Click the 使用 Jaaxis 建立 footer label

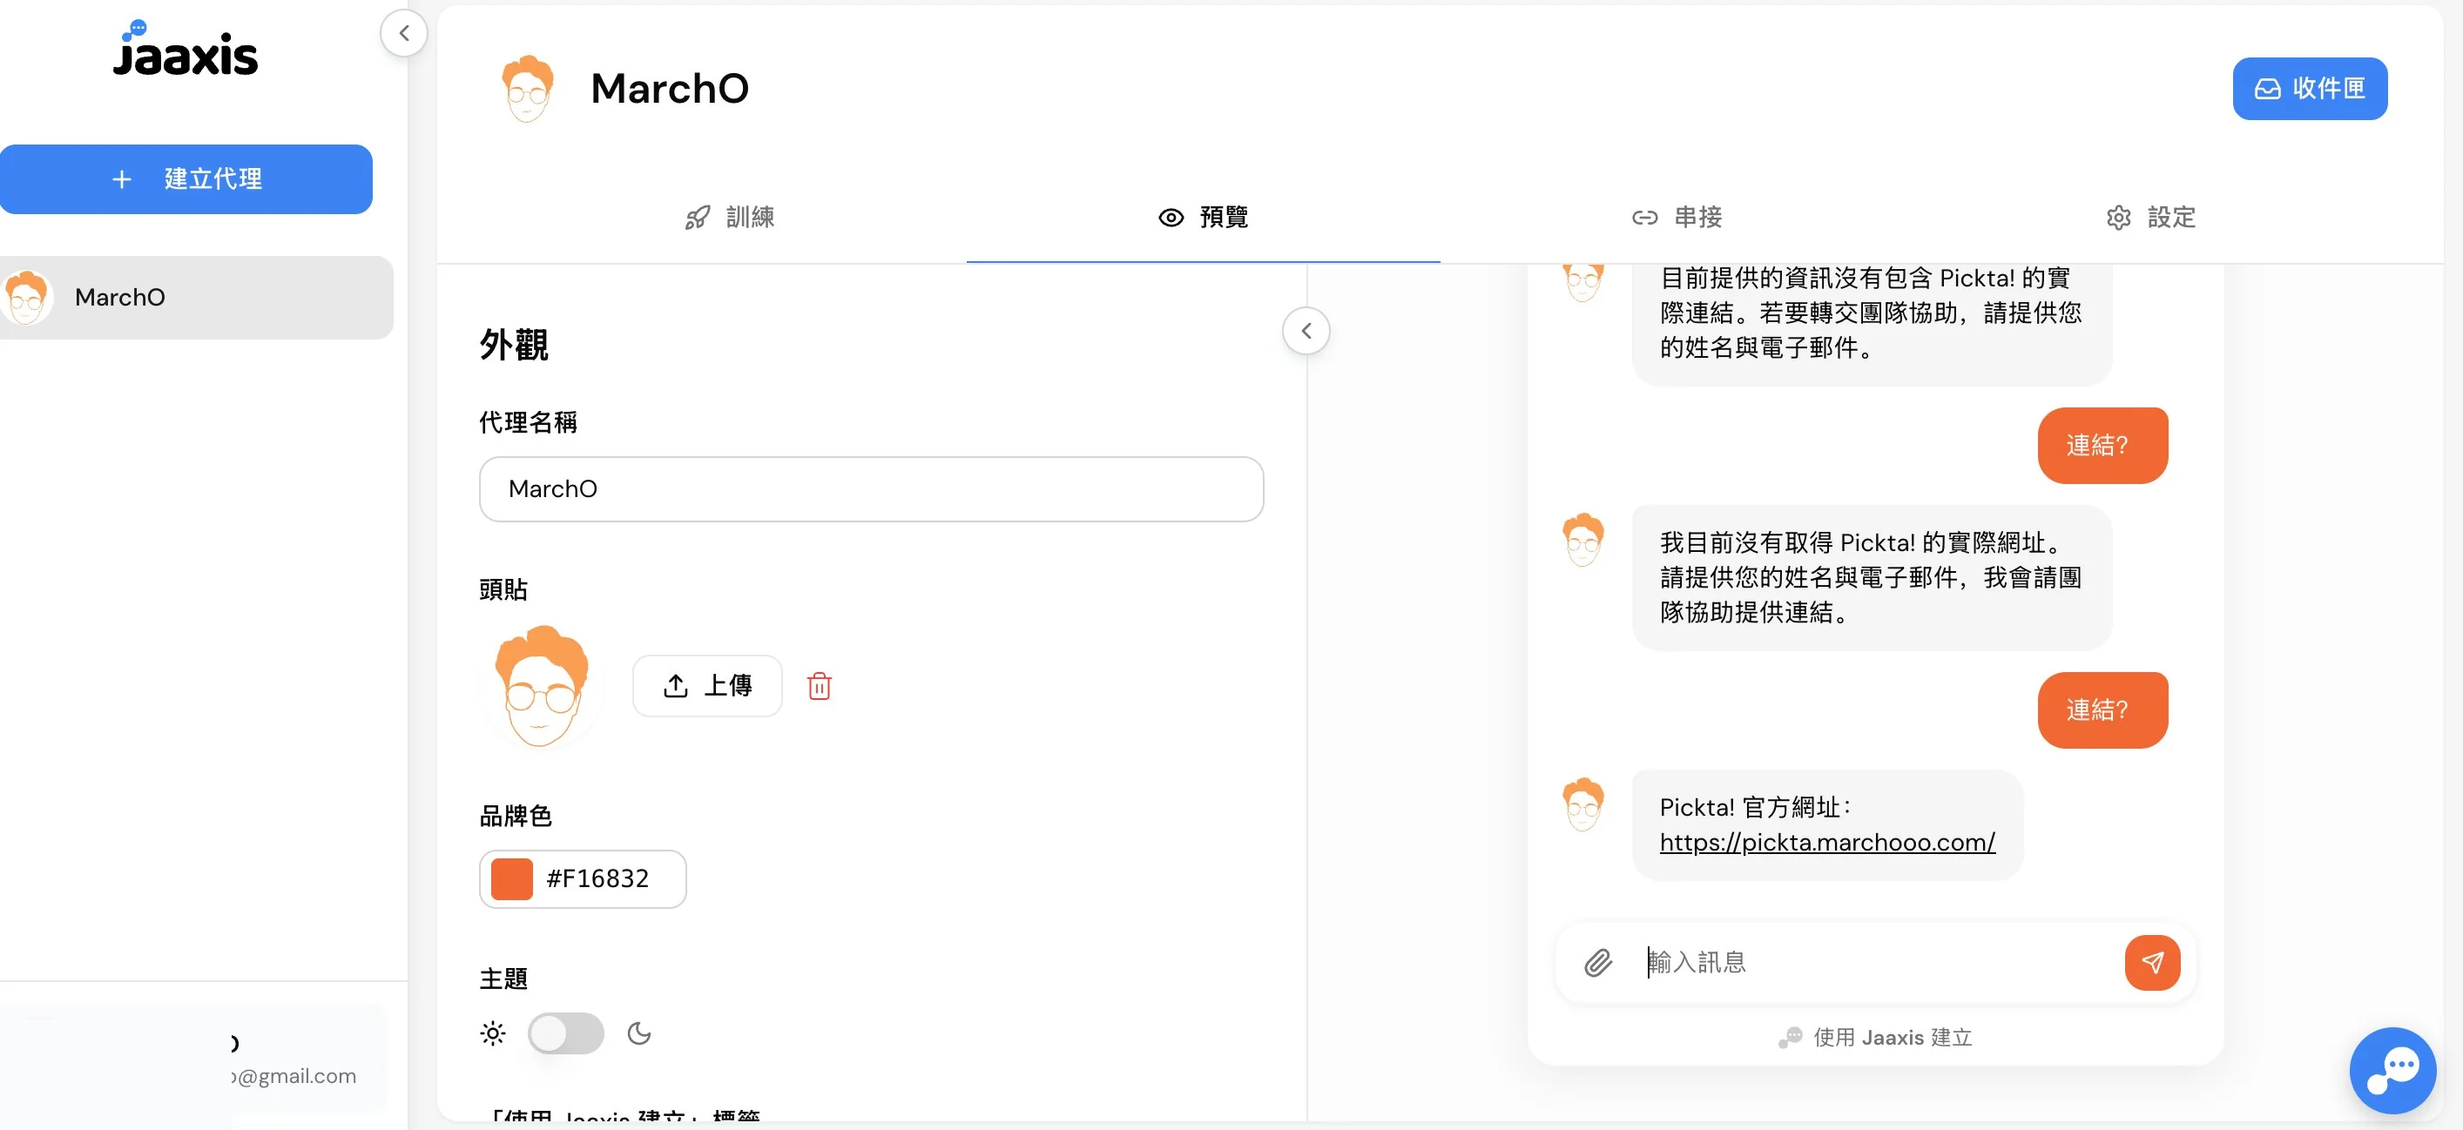coord(1874,1037)
